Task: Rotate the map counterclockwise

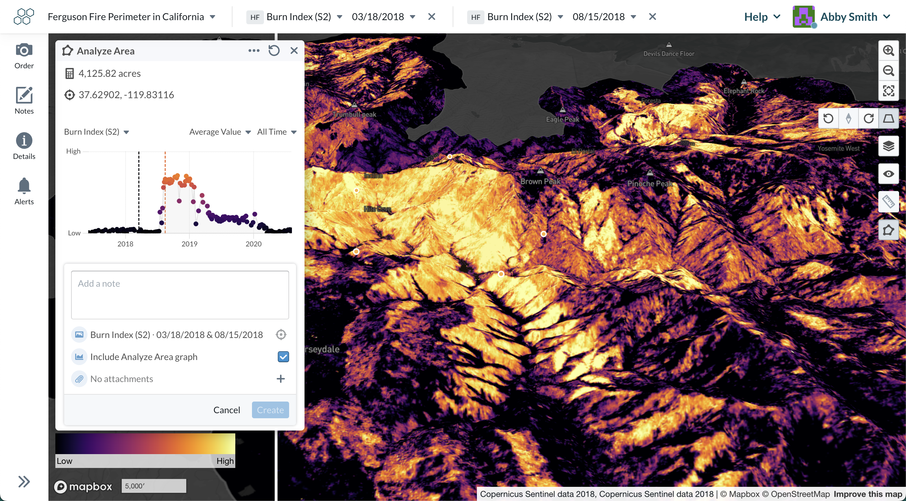Action: coord(828,119)
